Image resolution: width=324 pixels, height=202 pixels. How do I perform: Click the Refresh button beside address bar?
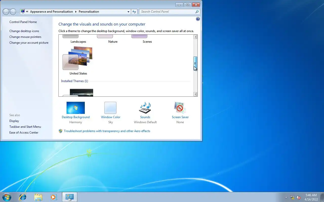[134, 12]
